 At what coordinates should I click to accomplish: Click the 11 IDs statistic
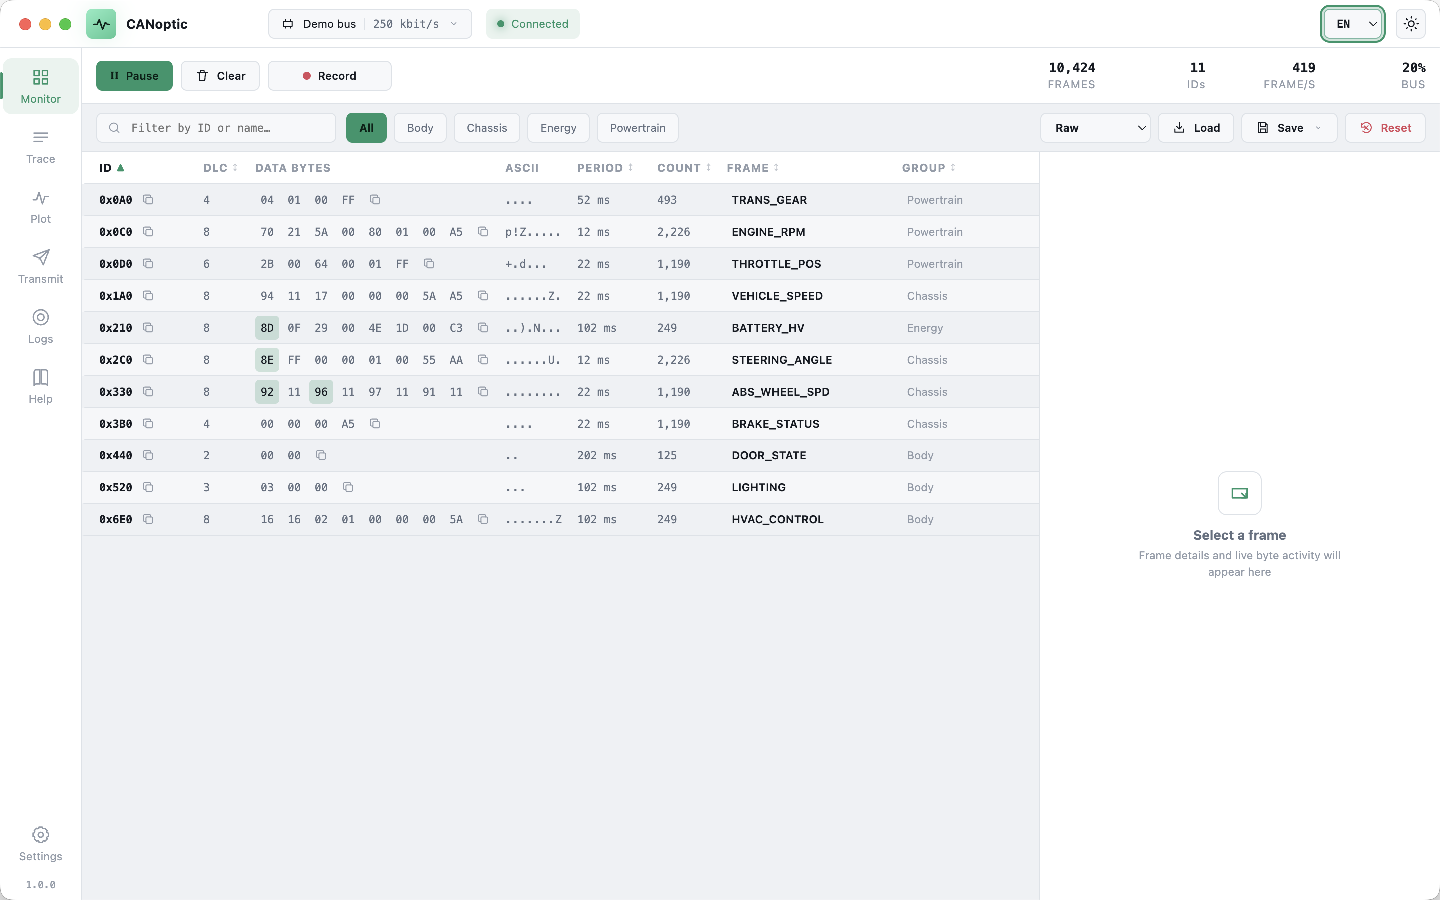[1197, 75]
